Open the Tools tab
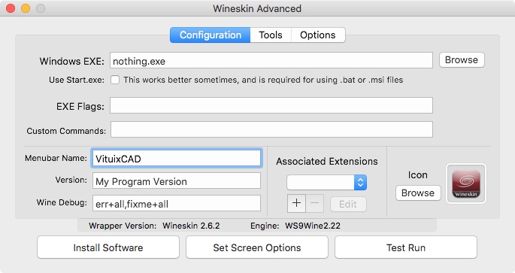The image size is (515, 273). click(x=271, y=35)
